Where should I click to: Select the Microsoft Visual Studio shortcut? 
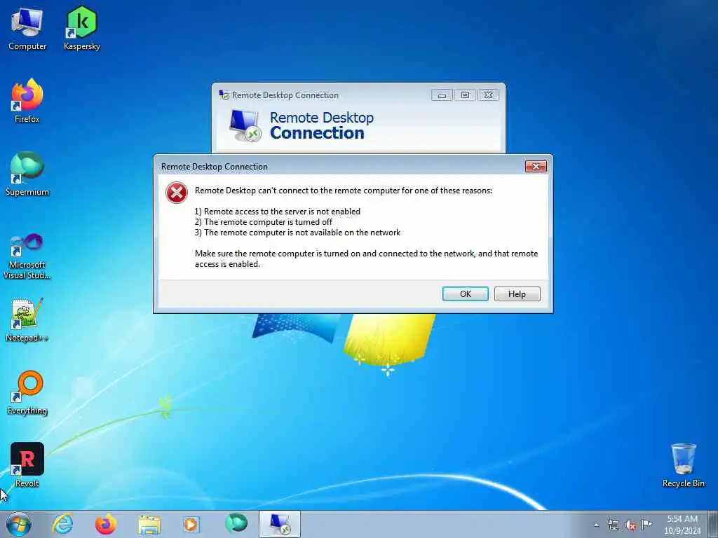tap(27, 256)
